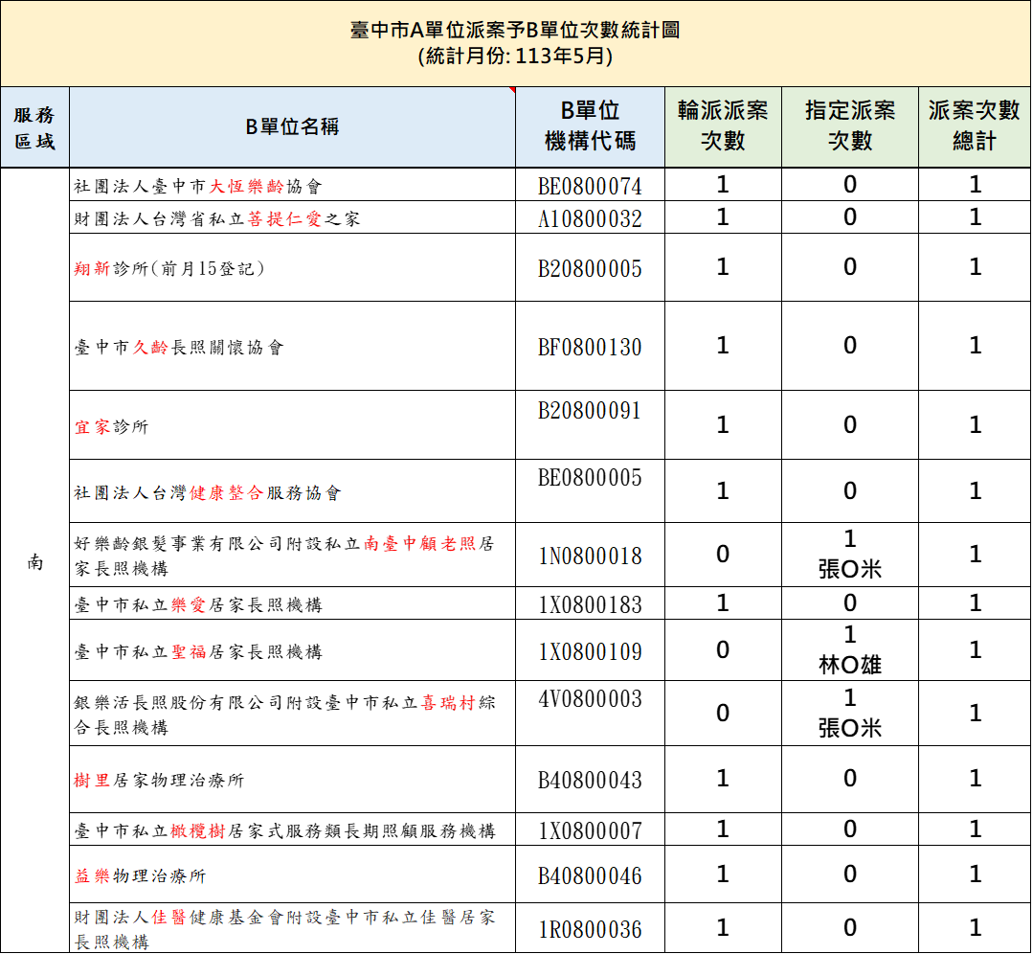The height and width of the screenshot is (954, 1032).
Task: Select cell 翔新診所(前月15登記)
Action: 292,268
